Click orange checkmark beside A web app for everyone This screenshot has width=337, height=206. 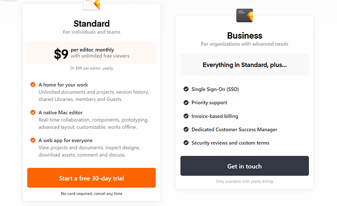33,140
